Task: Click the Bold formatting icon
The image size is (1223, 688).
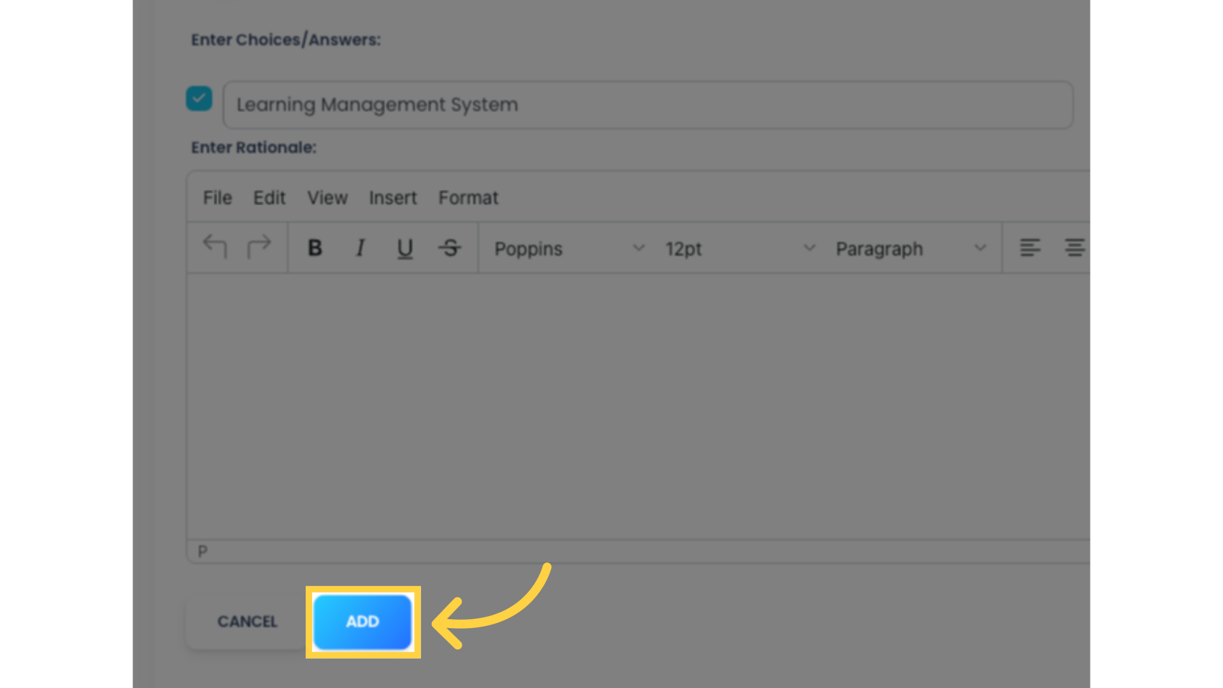Action: tap(315, 248)
